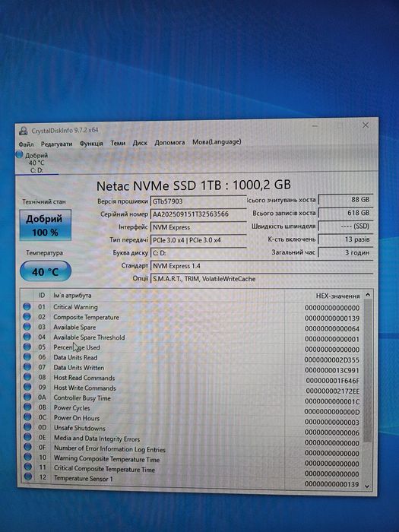Click the attribute list vertical scrollbar thumb
Image resolution: width=399 pixels, height=532 pixels.
click(x=367, y=371)
